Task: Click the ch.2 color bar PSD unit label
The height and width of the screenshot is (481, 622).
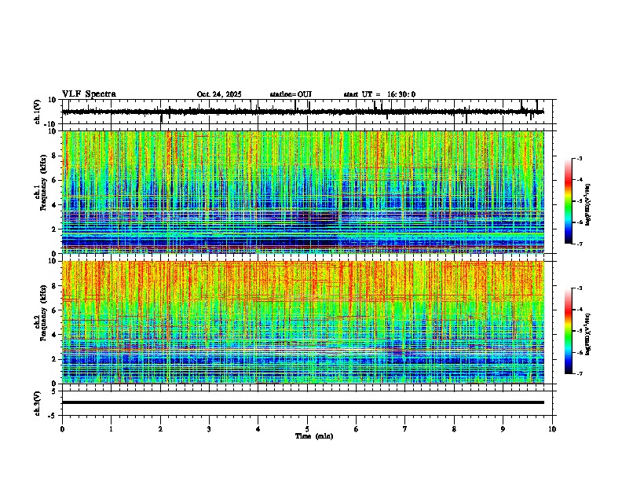Action: pyautogui.click(x=588, y=335)
